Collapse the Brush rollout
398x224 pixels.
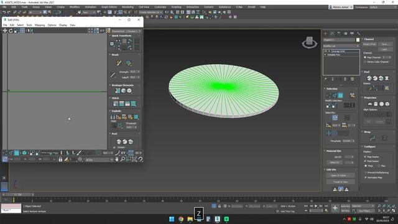point(115,55)
